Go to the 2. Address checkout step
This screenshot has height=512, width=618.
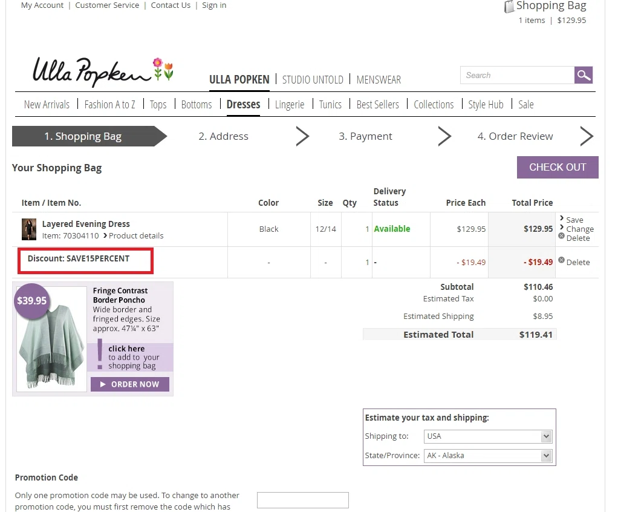[x=224, y=137]
